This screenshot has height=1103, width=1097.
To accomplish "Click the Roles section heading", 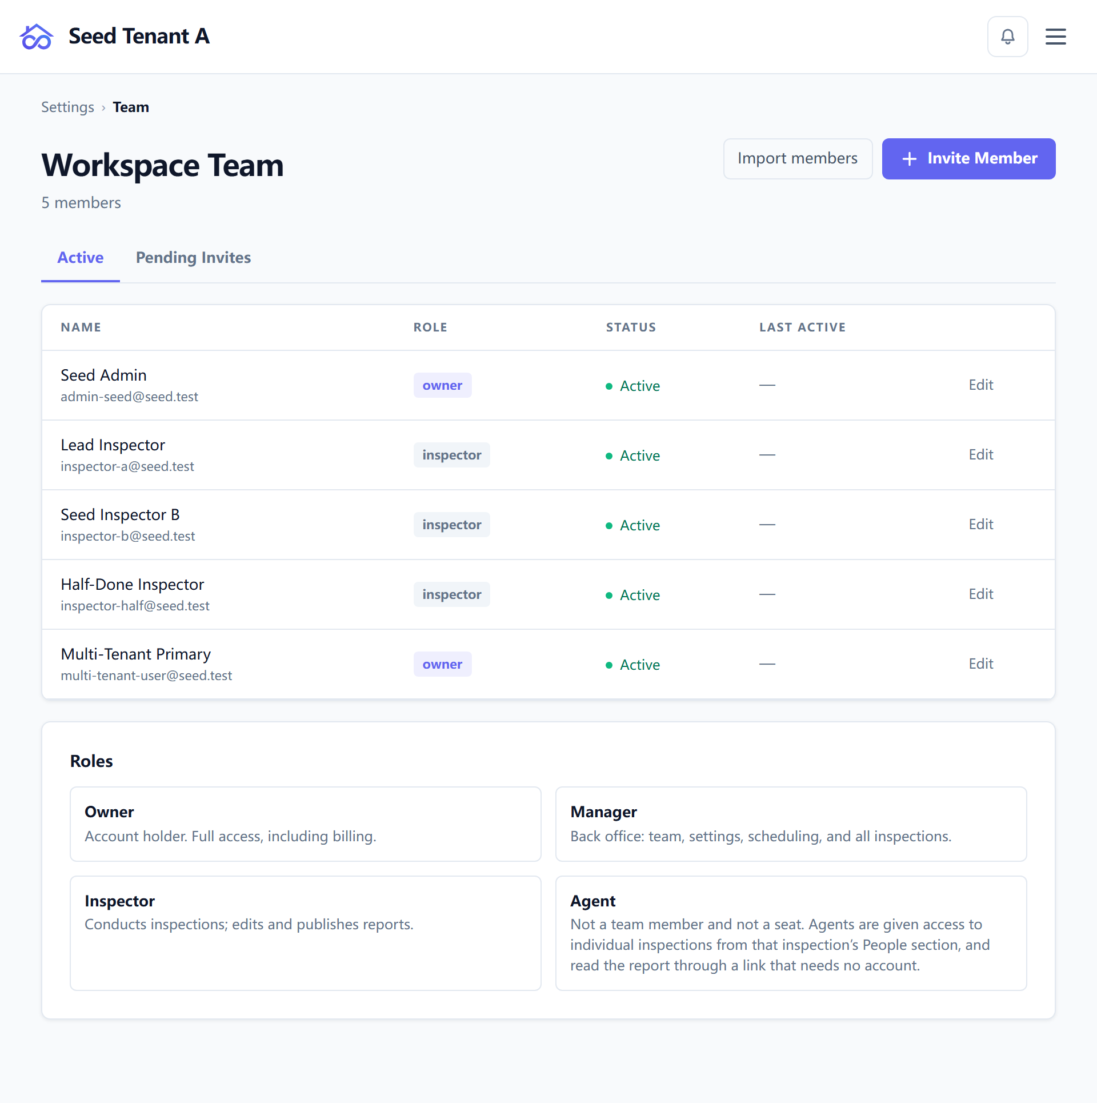I will pyautogui.click(x=91, y=761).
